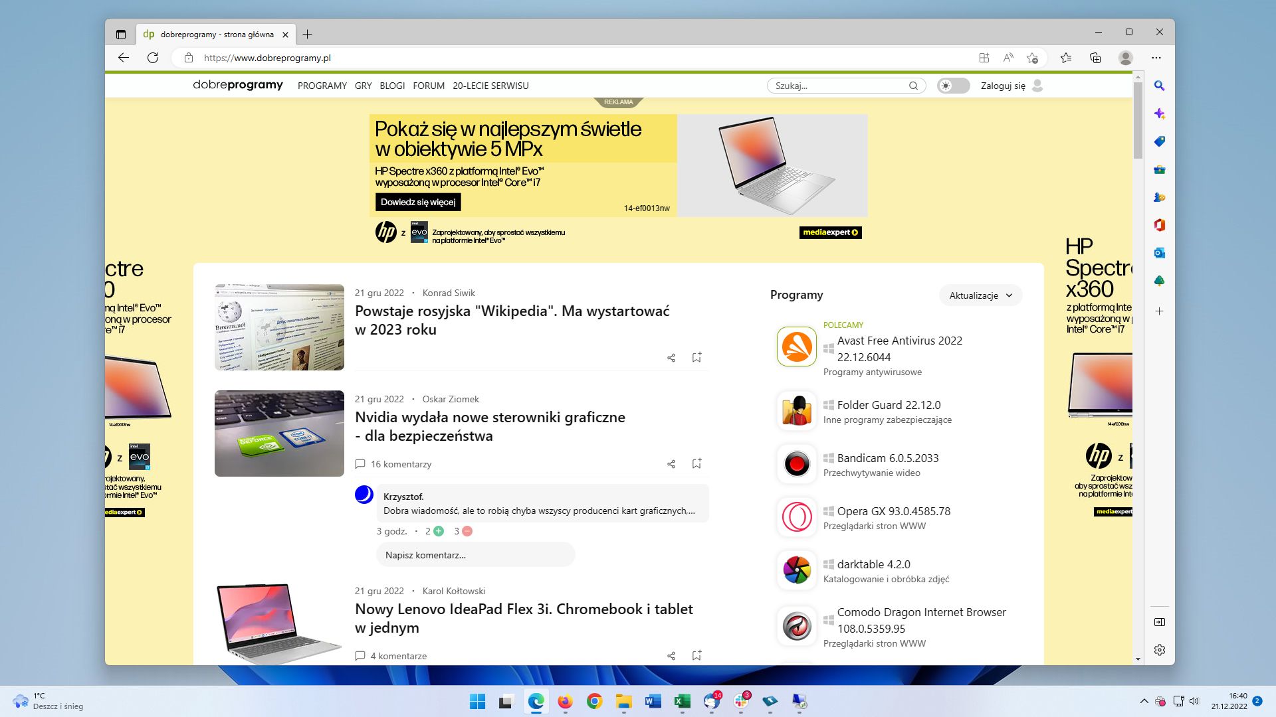Viewport: 1276px width, 717px height.
Task: Add the page to favorites with the star
Action: coord(1032,58)
